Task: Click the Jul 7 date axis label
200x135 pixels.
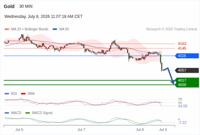Action: [81, 130]
